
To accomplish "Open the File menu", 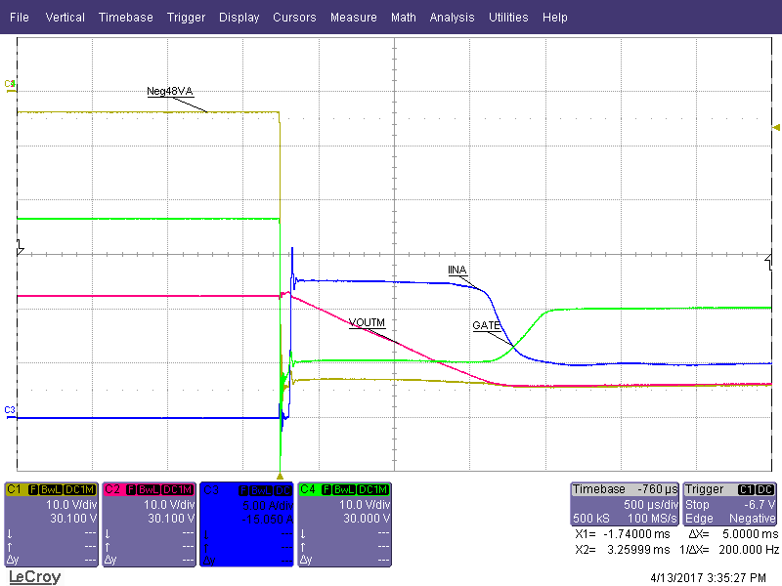I will (x=19, y=18).
